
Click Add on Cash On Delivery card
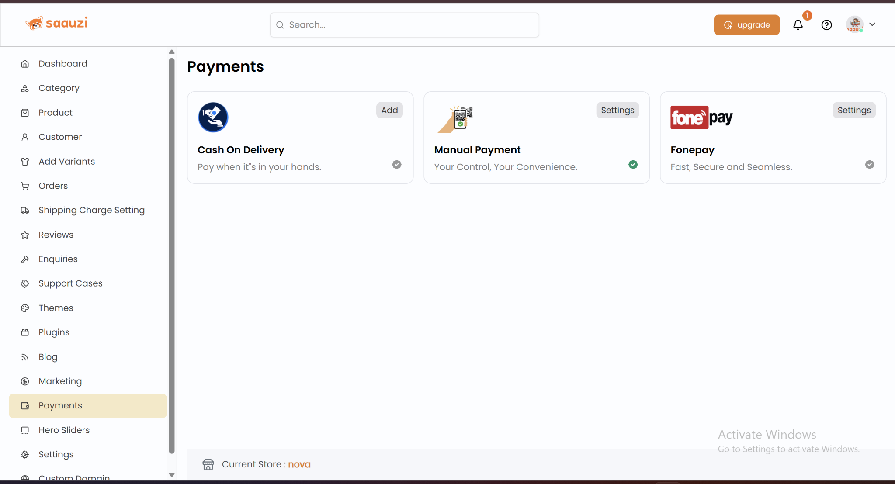coord(389,110)
